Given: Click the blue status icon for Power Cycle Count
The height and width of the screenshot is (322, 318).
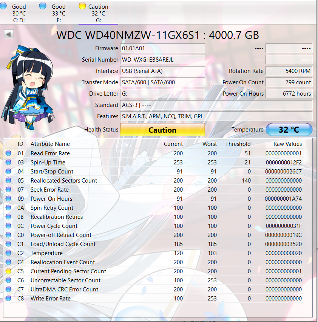Looking at the screenshot, I should tap(8, 226).
